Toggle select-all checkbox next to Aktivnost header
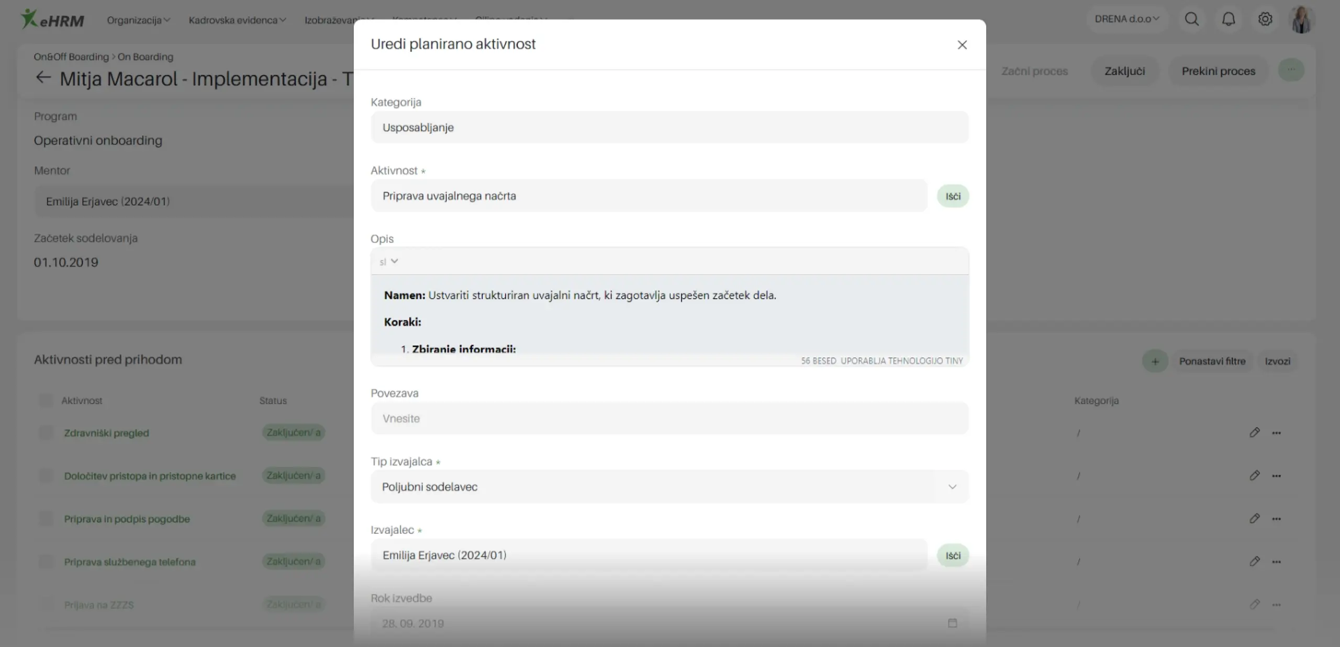This screenshot has width=1340, height=647. pyautogui.click(x=46, y=400)
